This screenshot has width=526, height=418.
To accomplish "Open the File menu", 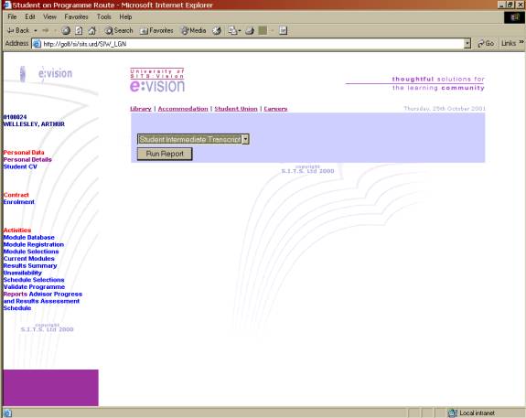I will (x=12, y=16).
